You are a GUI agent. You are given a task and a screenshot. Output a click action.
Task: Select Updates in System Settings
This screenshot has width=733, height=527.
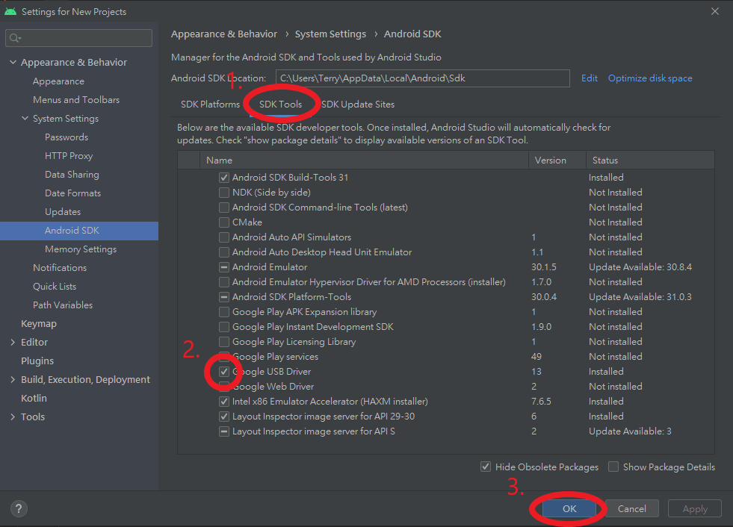[63, 212]
